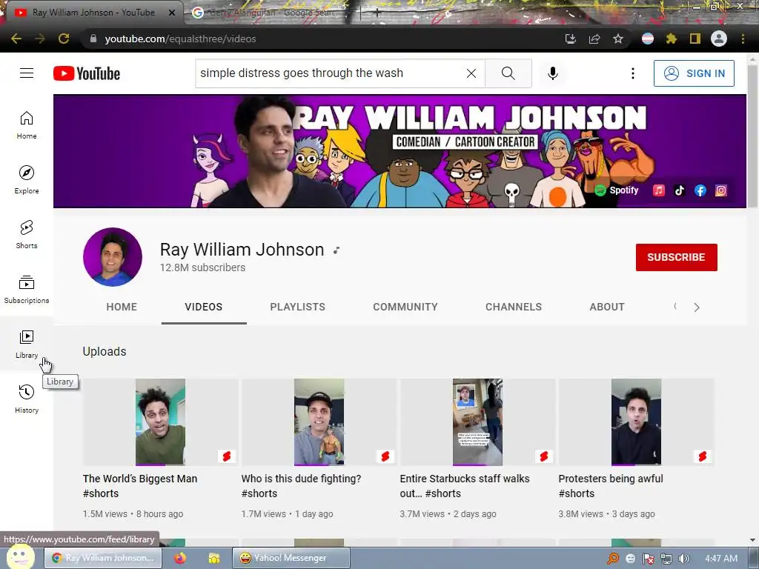Open YouTube settings three-dot menu

tap(633, 73)
